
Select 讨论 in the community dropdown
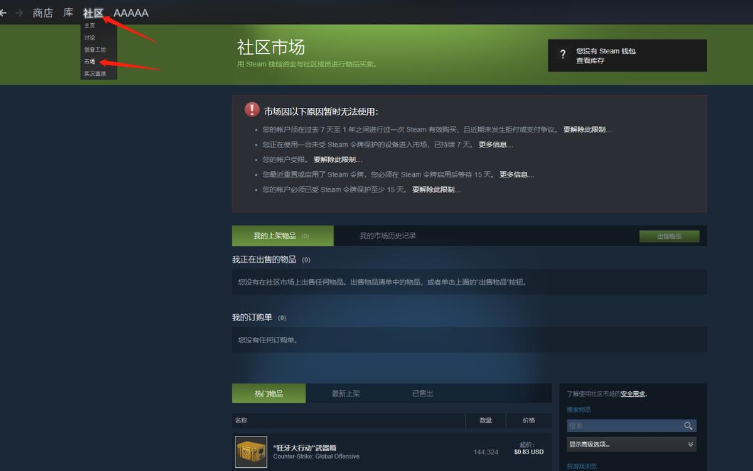click(x=90, y=38)
